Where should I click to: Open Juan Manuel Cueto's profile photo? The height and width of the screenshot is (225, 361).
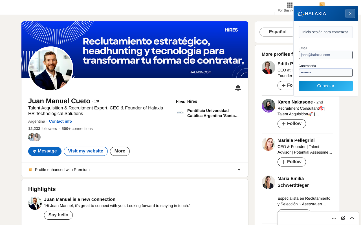(51, 68)
